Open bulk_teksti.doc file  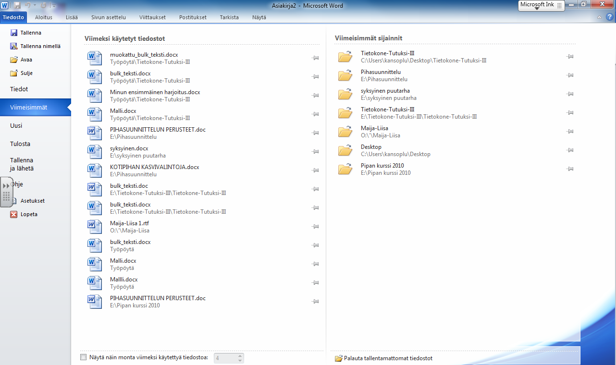[202, 189]
